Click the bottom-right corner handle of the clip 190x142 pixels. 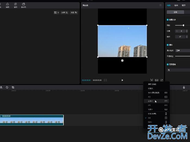point(147,57)
